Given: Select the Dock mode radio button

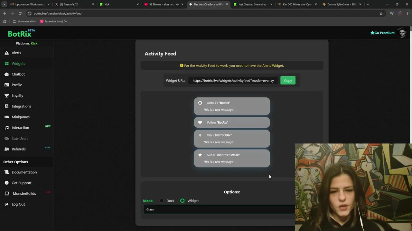Looking at the screenshot, I should pyautogui.click(x=162, y=201).
